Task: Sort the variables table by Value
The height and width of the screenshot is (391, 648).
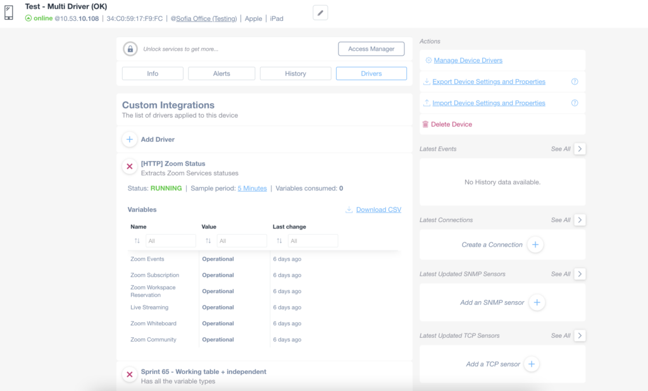Action: (208, 241)
